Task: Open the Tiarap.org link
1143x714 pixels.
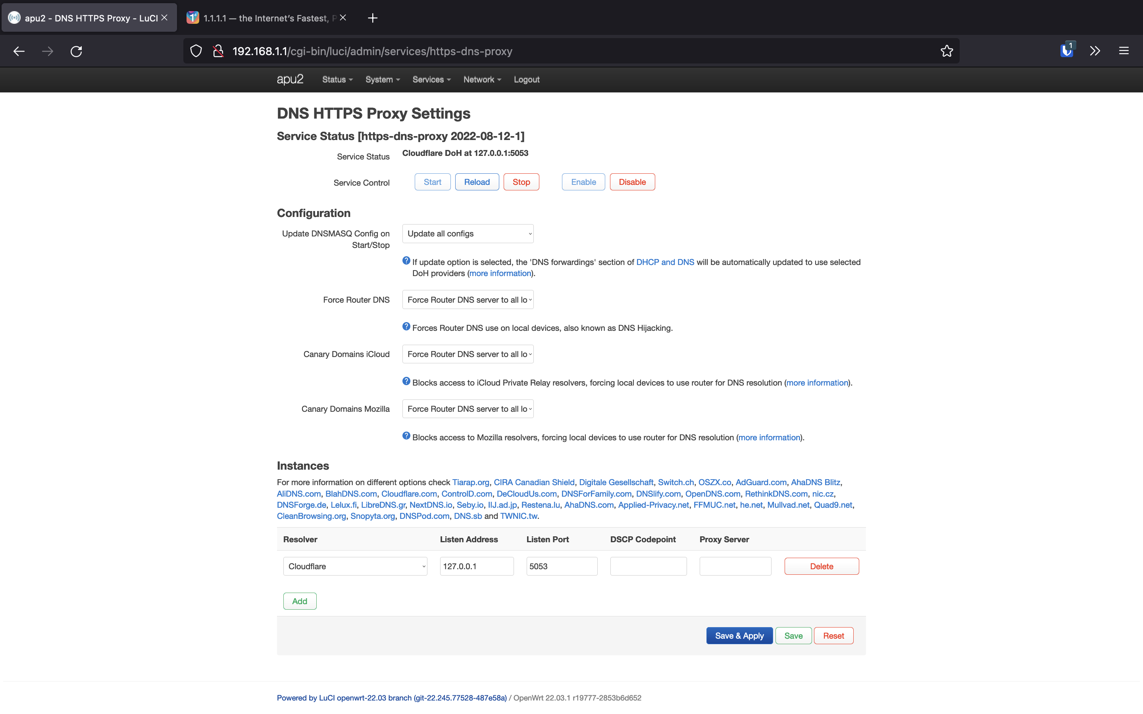Action: pos(471,482)
